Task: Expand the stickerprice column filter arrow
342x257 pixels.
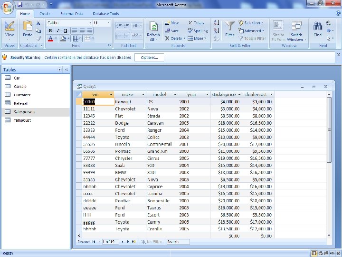Action: [239, 95]
